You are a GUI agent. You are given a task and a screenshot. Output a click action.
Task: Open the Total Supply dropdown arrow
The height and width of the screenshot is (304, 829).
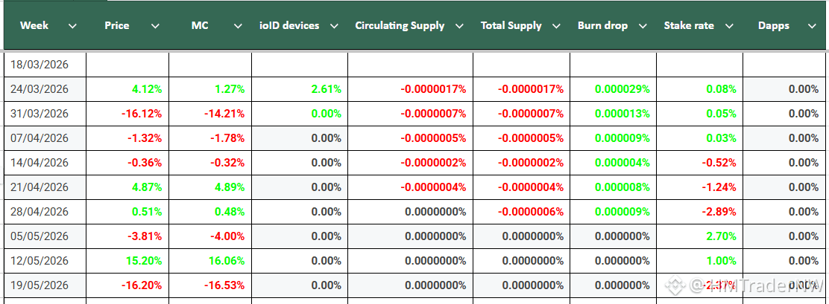tap(556, 26)
